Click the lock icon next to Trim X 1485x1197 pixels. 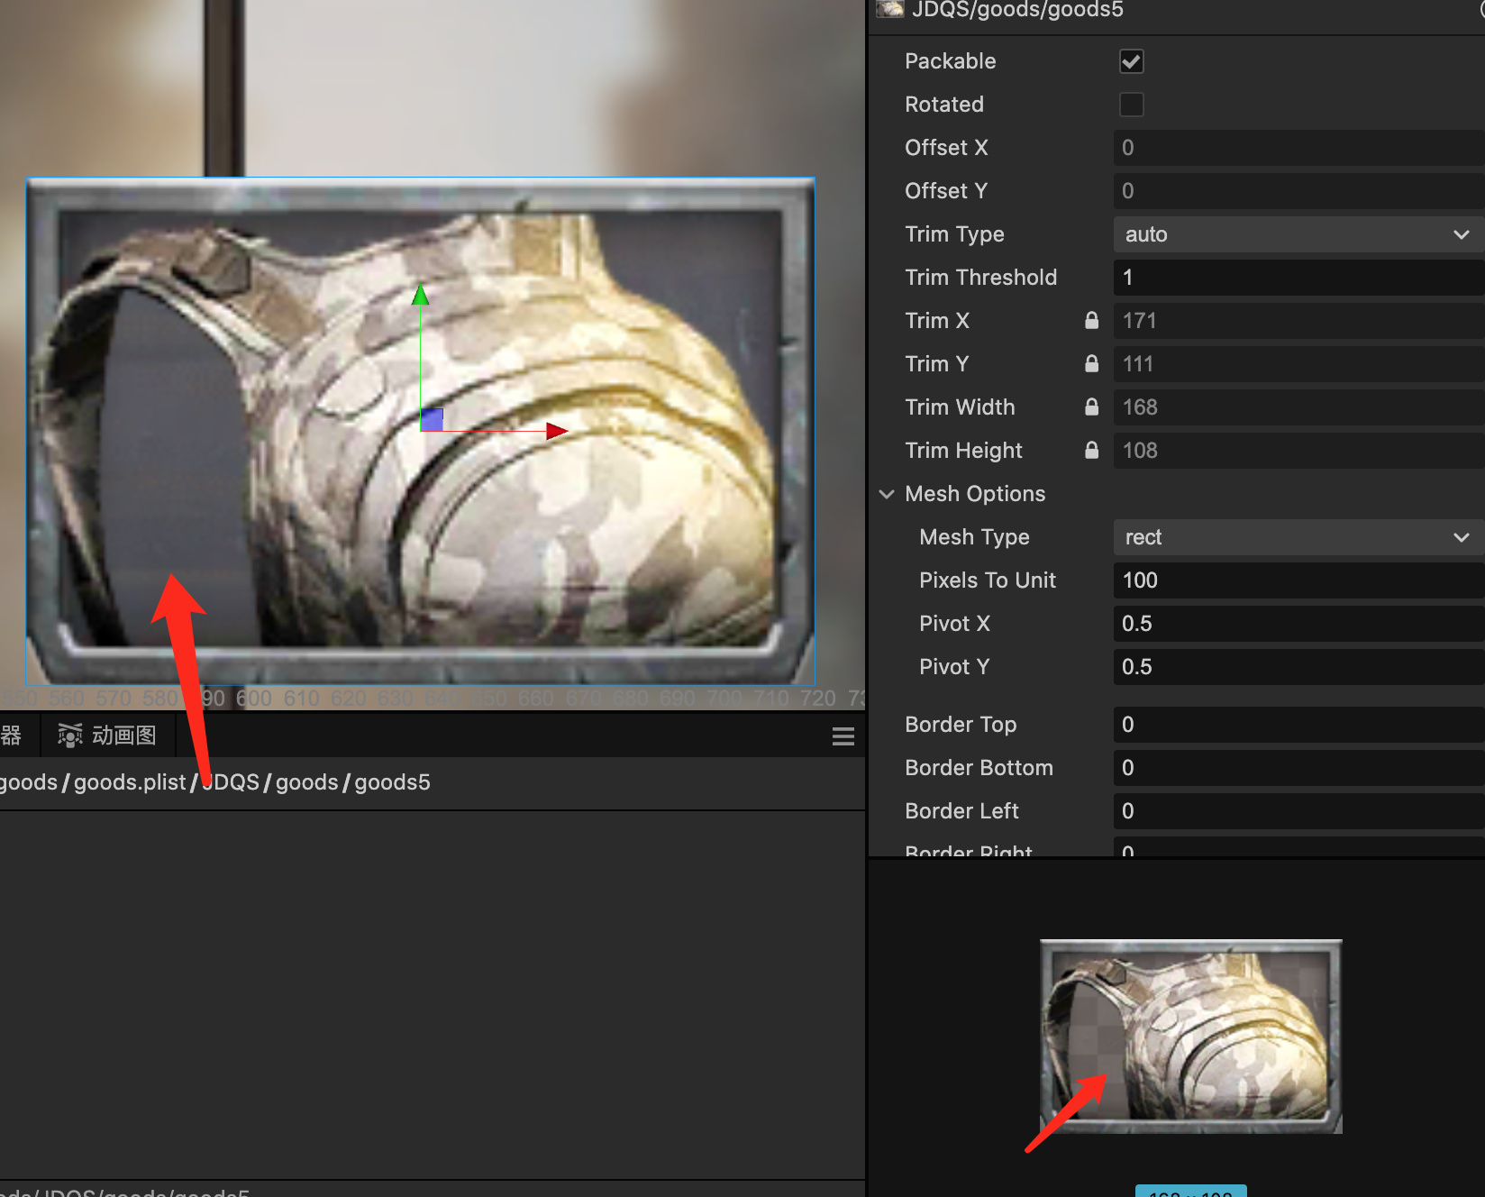(1091, 321)
